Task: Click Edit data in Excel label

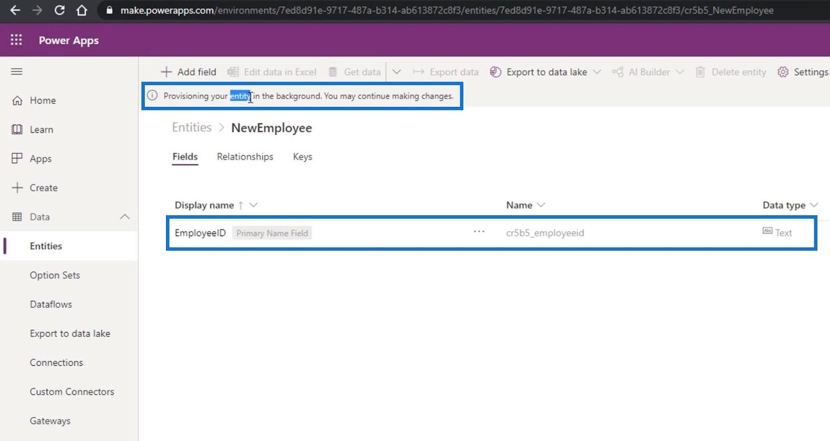Action: click(x=280, y=72)
